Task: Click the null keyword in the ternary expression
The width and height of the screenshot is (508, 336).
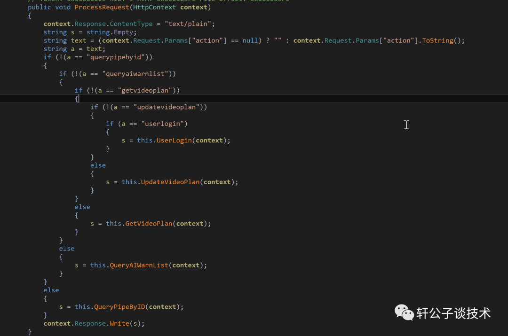Action: pyautogui.click(x=250, y=40)
